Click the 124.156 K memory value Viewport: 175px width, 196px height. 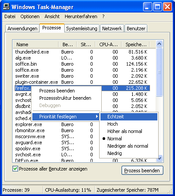(137, 64)
